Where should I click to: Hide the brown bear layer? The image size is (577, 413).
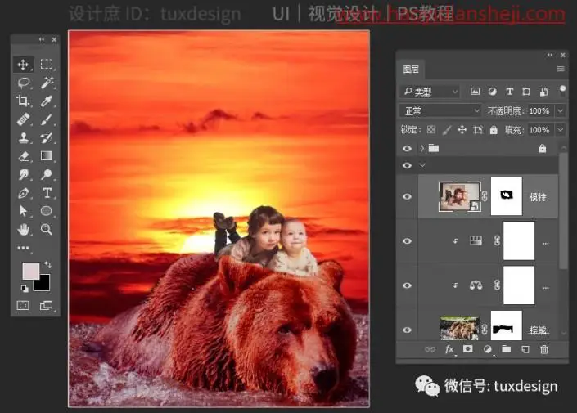[x=407, y=330]
